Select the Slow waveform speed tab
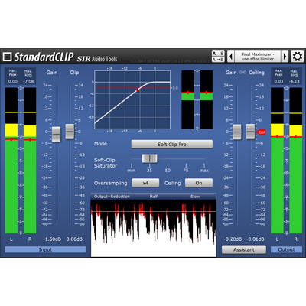 pos(195,197)
